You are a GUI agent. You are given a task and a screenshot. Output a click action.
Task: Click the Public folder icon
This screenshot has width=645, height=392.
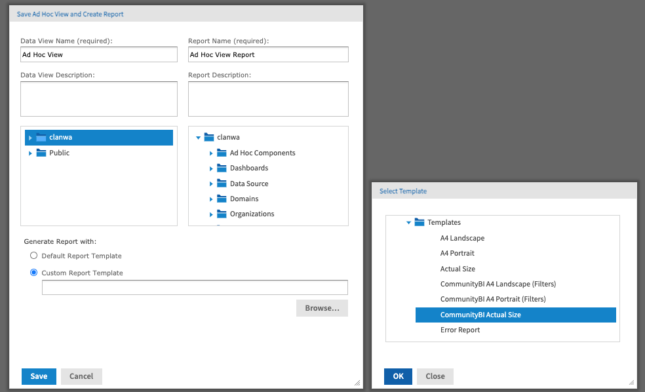click(41, 153)
